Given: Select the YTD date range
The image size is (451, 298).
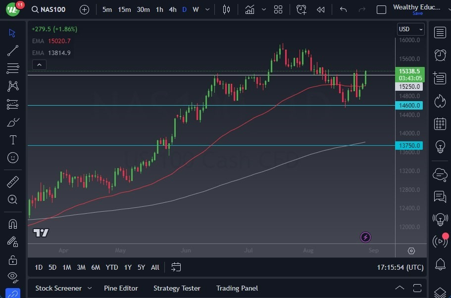Looking at the screenshot, I should point(111,267).
